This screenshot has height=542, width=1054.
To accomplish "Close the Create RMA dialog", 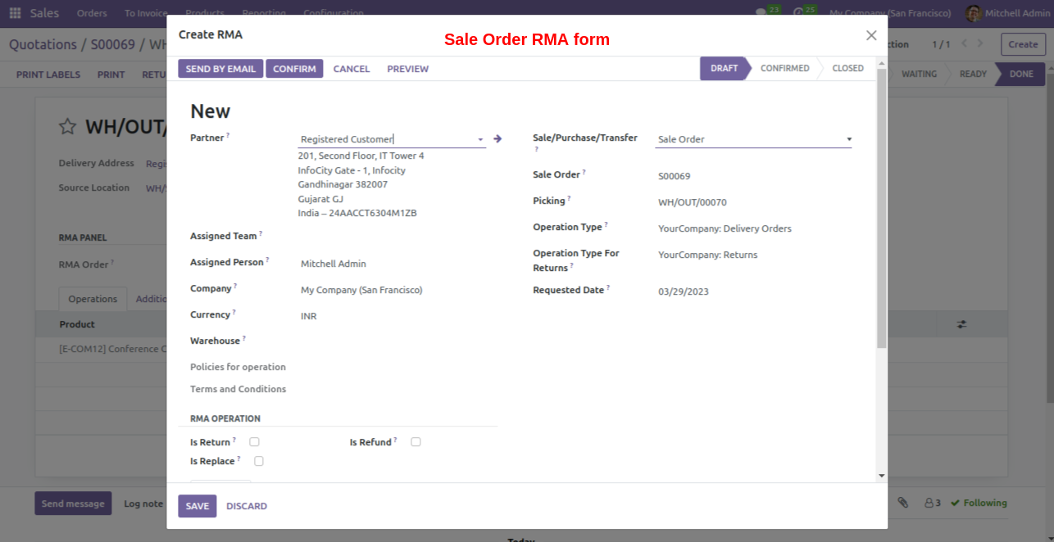I will click(x=871, y=35).
